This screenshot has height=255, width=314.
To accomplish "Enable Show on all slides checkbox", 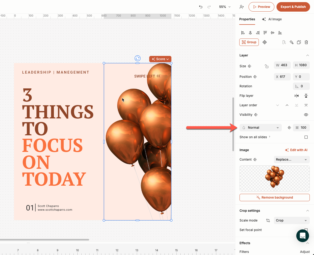I will coord(306,137).
